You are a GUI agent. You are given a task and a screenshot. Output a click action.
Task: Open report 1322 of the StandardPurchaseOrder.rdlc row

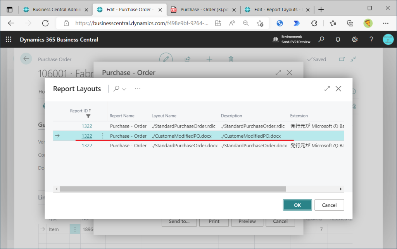click(87, 126)
